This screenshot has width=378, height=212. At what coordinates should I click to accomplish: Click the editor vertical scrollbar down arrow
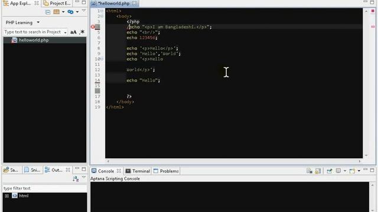point(366,155)
